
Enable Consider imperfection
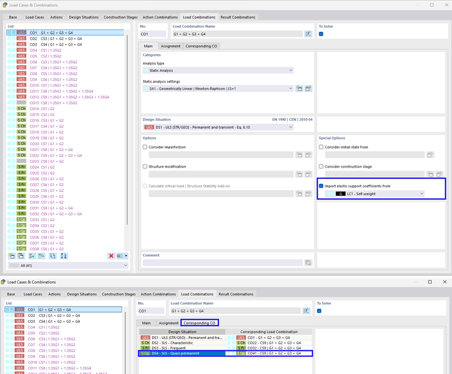[x=145, y=147]
